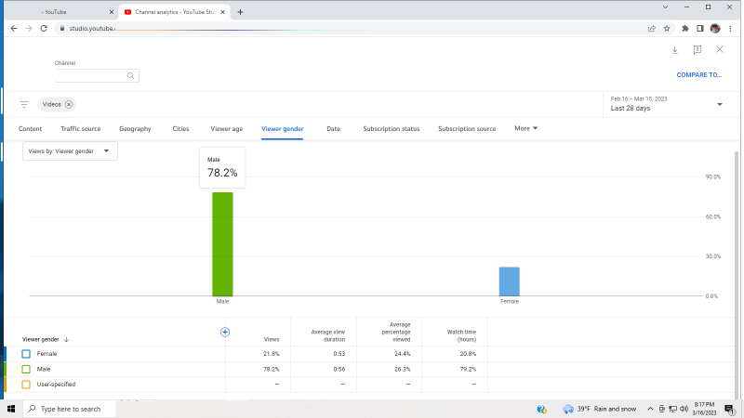Image resolution: width=744 pixels, height=418 pixels.
Task: Open the Views by: Viewer gender dropdown
Action: click(x=70, y=150)
